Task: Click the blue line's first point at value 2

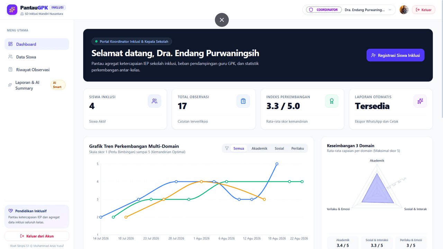Action: (101, 217)
